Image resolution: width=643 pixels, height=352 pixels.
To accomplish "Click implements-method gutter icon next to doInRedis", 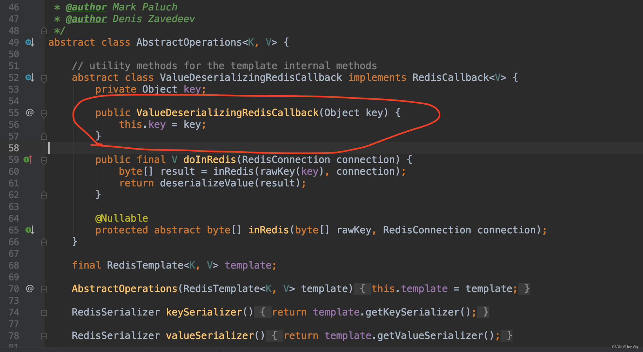I will pyautogui.click(x=28, y=160).
